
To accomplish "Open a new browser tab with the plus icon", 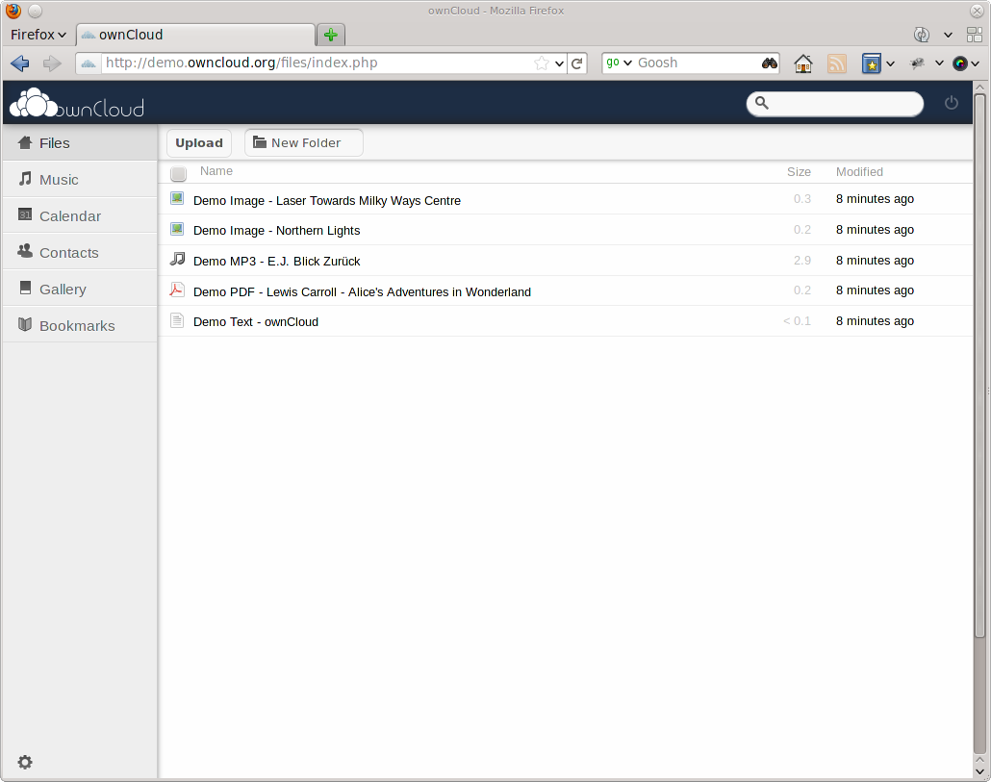I will (x=330, y=34).
